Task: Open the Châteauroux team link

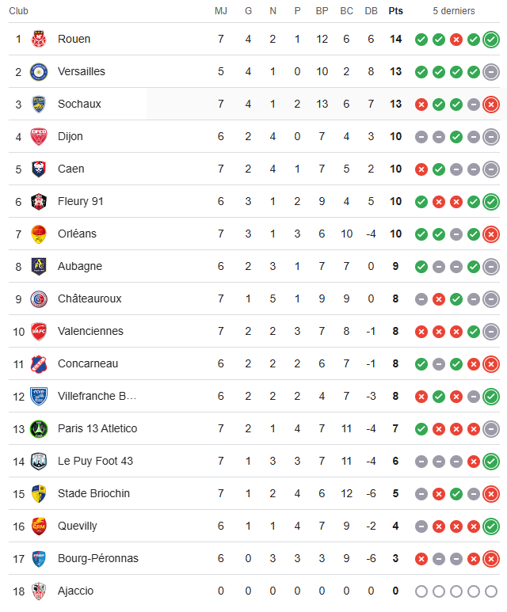Action: pyautogui.click(x=90, y=298)
